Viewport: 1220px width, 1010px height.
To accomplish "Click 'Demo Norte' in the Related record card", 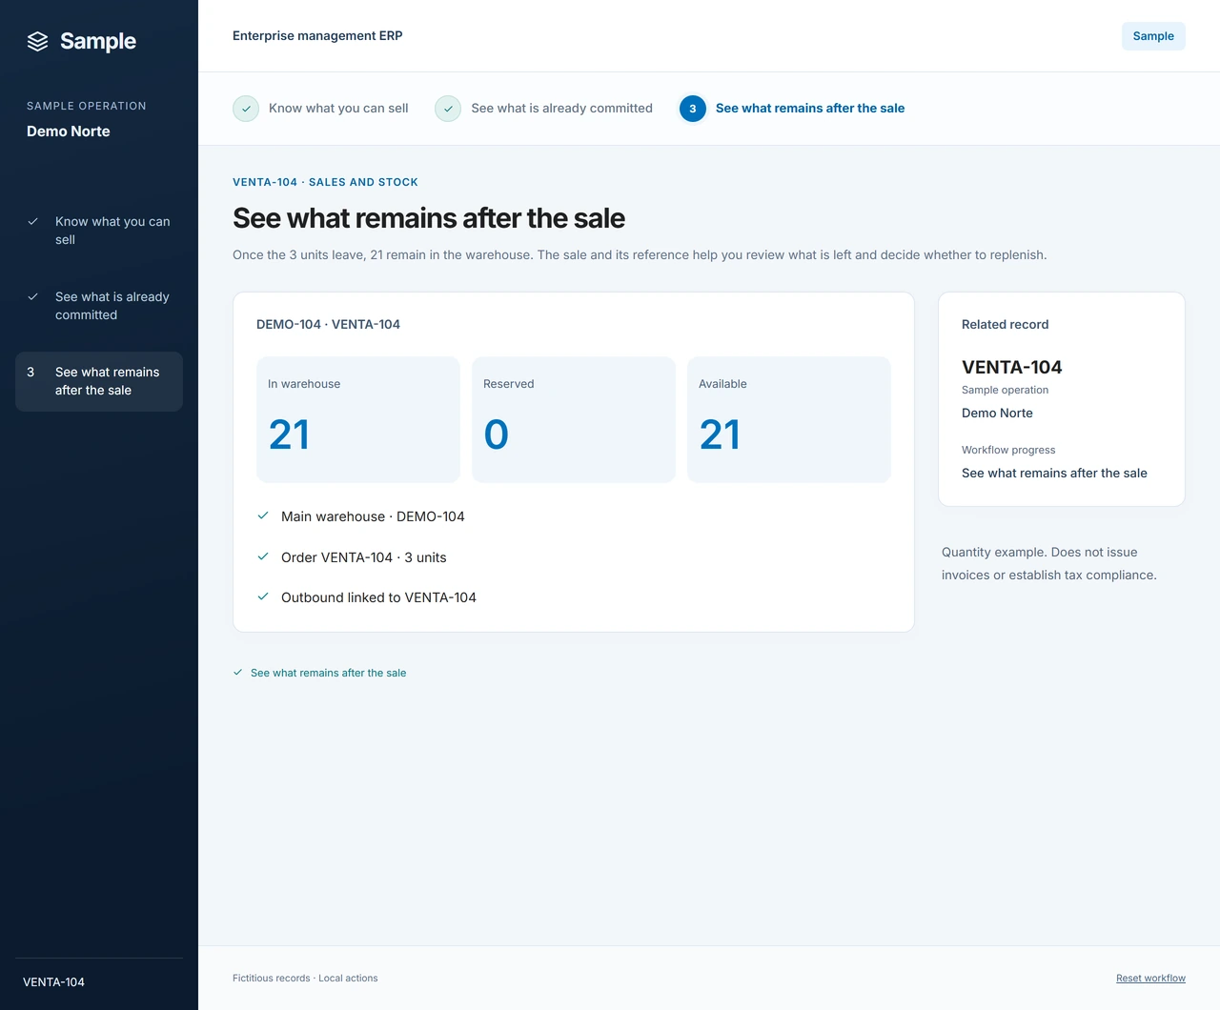I will point(997,413).
